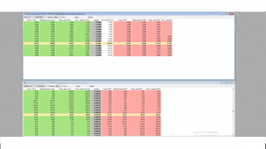Maximize the INDEX_CLT option board window
This screenshot has height=149, width=266.
pyautogui.click(x=227, y=83)
